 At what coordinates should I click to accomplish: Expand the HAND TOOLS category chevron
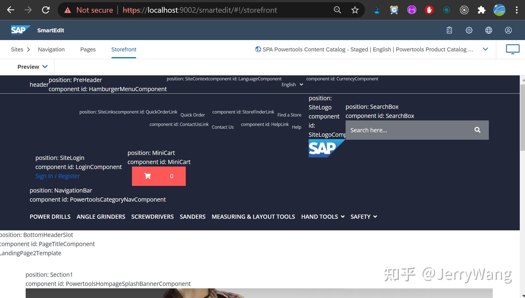click(342, 217)
